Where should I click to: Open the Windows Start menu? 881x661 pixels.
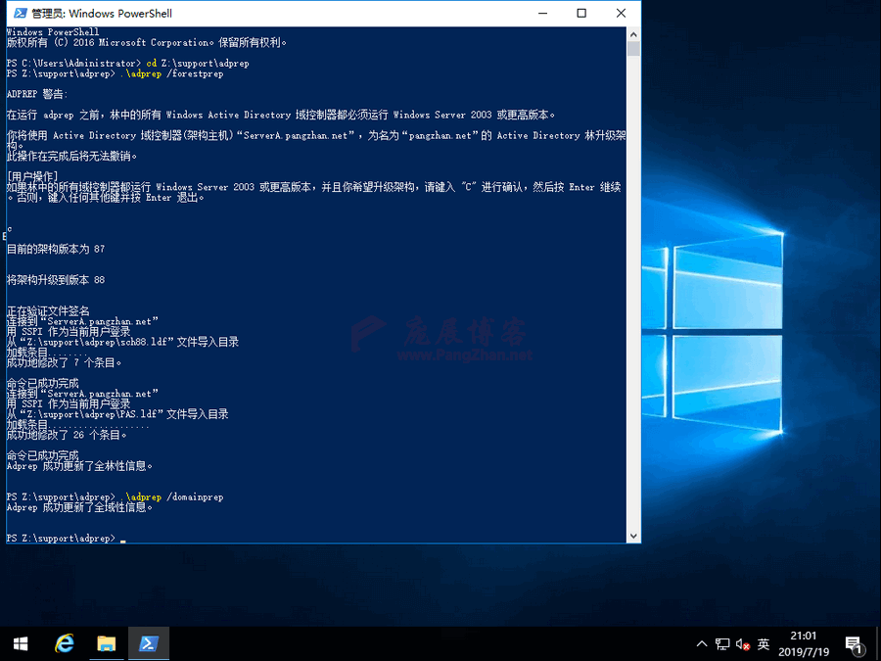click(21, 643)
